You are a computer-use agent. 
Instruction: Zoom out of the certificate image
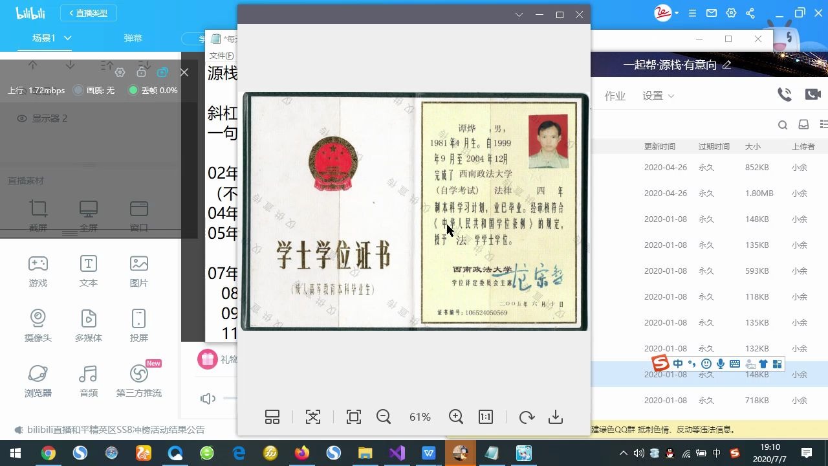384,417
